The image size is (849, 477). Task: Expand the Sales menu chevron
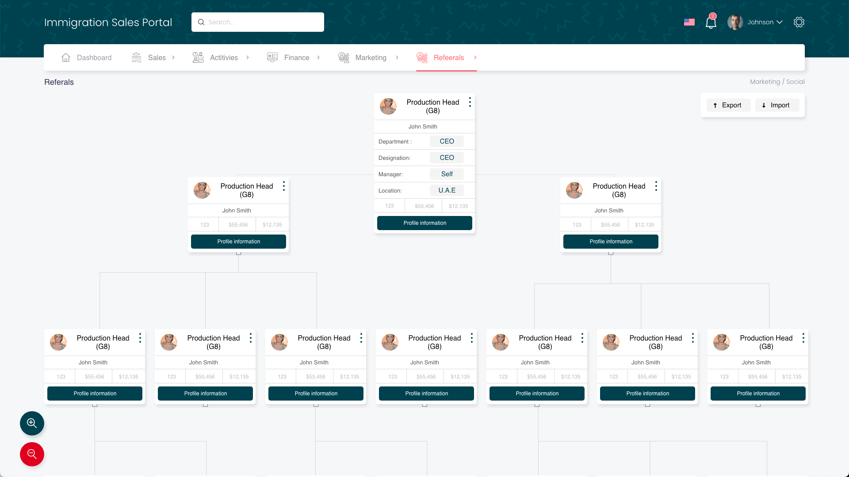[173, 57]
